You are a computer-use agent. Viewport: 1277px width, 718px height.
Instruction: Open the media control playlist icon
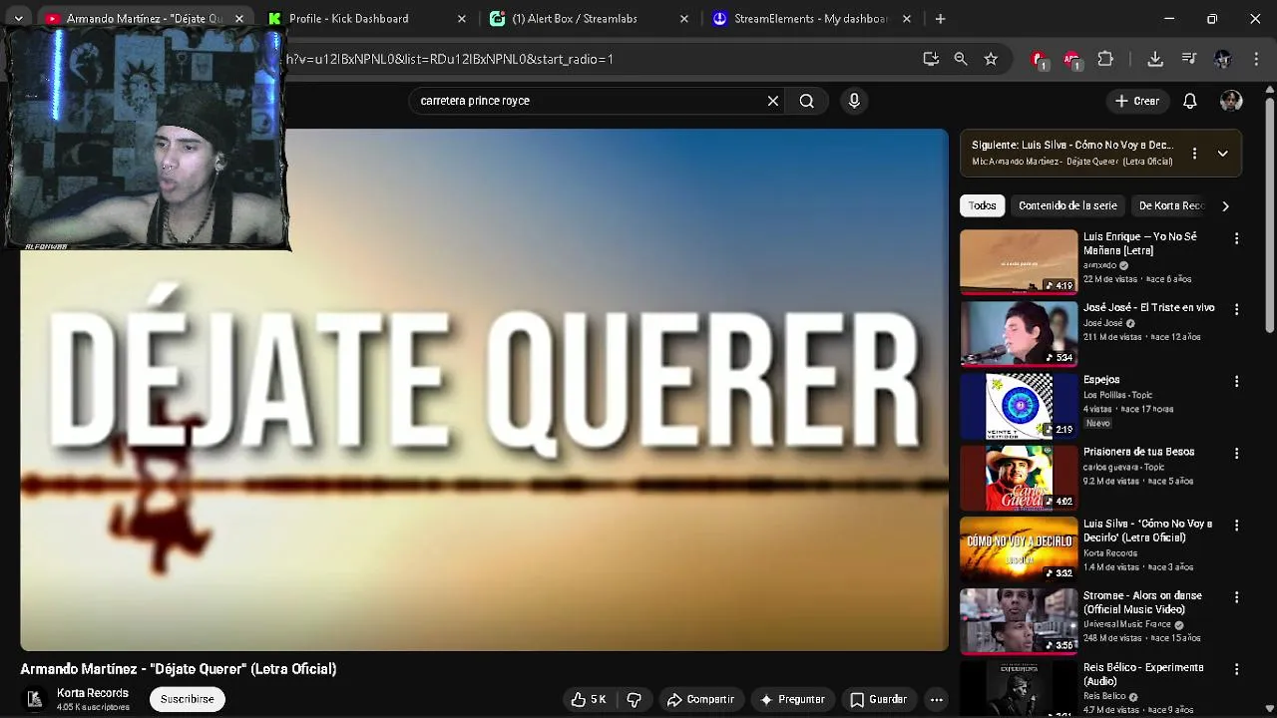point(1189,59)
